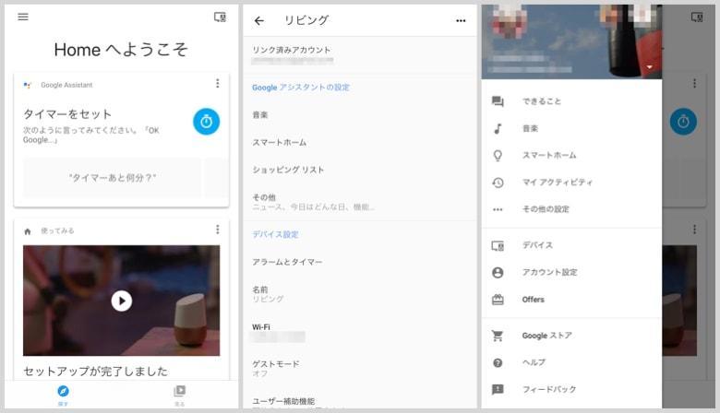Viewport: 720px width, 413px height.
Task: Open ショッピング リスト setting
Action: click(360, 170)
